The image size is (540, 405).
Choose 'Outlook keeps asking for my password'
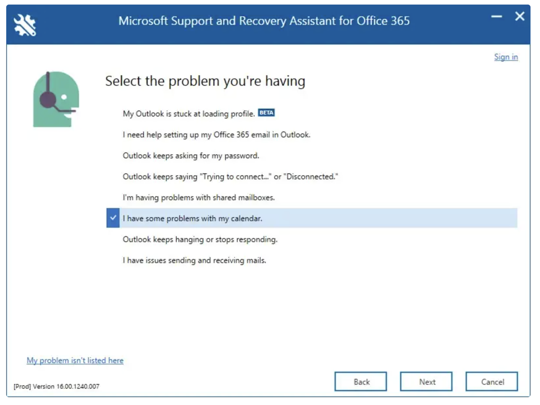click(191, 156)
